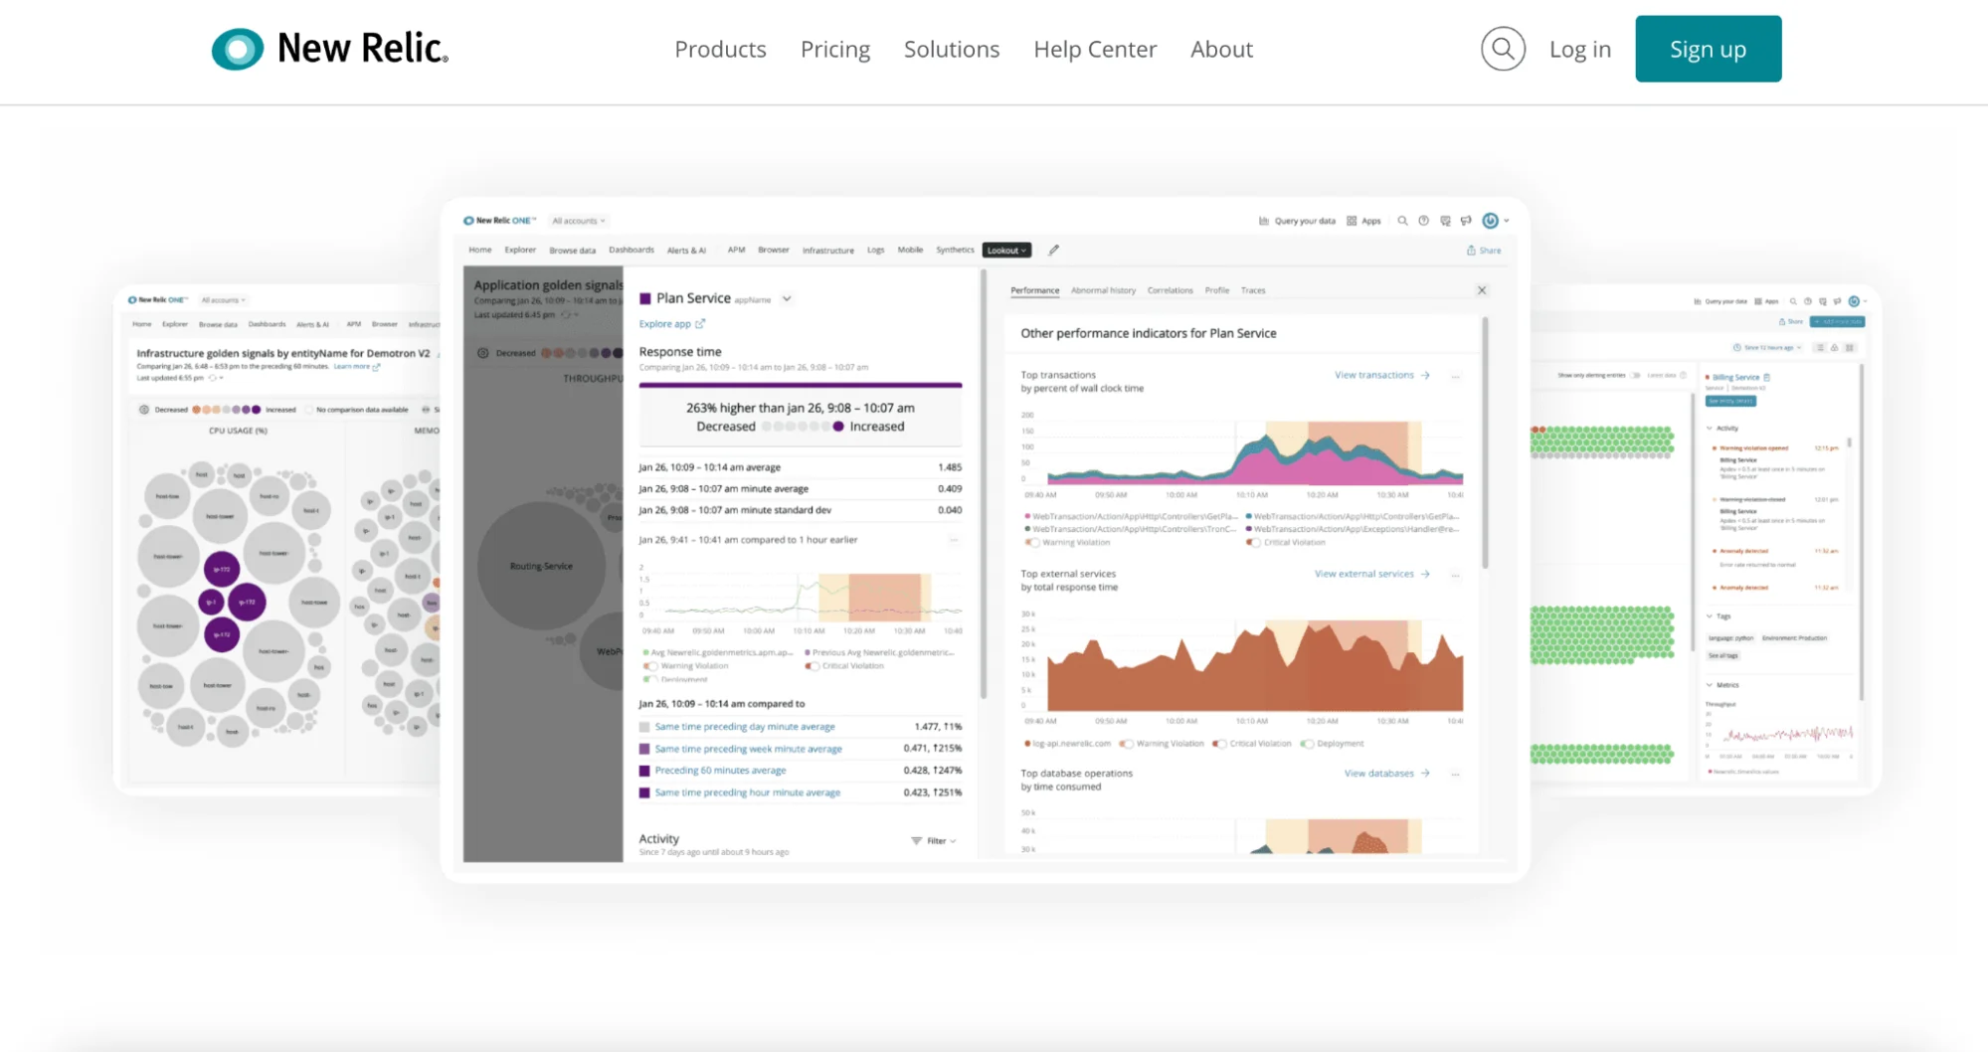Click the Share icon in center window

1471,251
